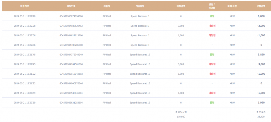Click the 총 베팅금액 label
This screenshot has height=122, width=271.
coord(181,112)
